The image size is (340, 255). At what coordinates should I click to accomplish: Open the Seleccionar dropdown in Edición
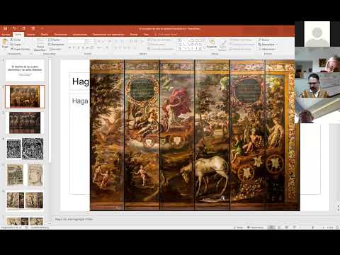tap(267, 49)
